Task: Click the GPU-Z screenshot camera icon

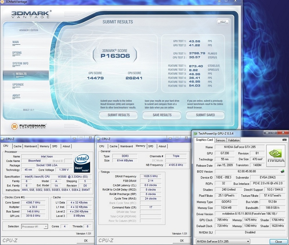Action: tap(284, 140)
